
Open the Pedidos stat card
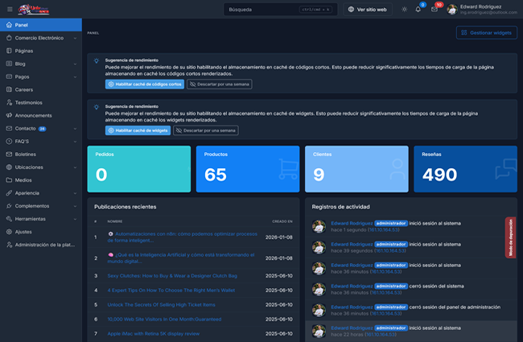pos(138,169)
